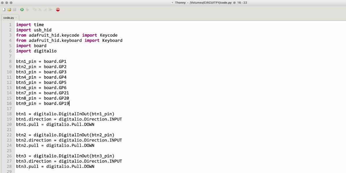Click the Resume debug icon

[x=50, y=10]
